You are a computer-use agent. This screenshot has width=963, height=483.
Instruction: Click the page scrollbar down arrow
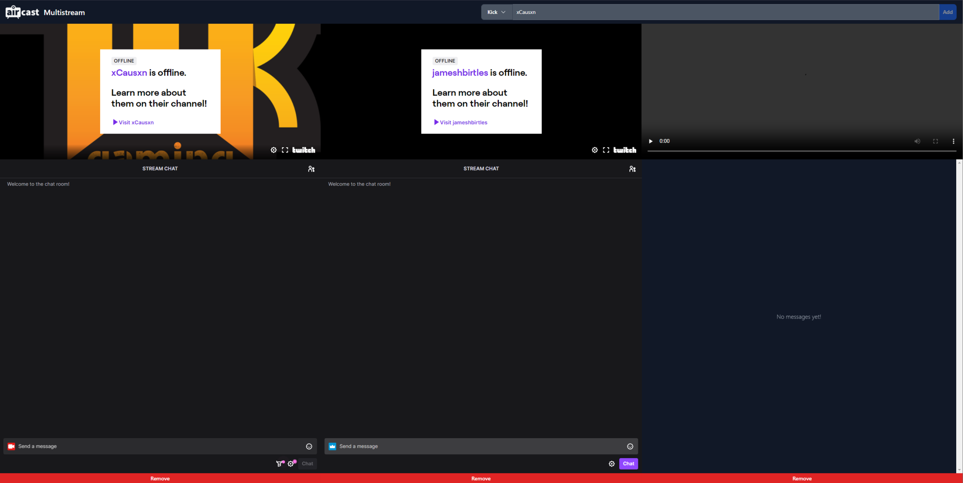pyautogui.click(x=959, y=470)
